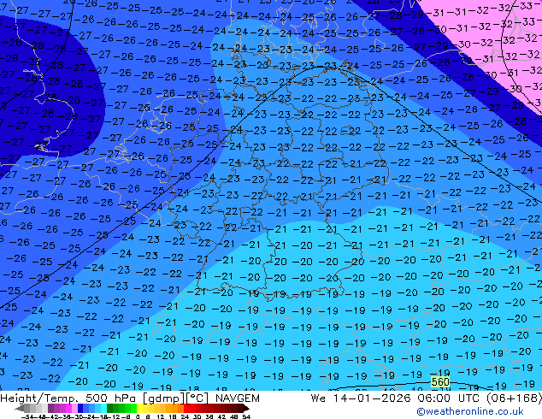Click the We 14-01-2026 06:00 UTC date label
Image resolution: width=542 pixels, height=419 pixels.
(427, 398)
